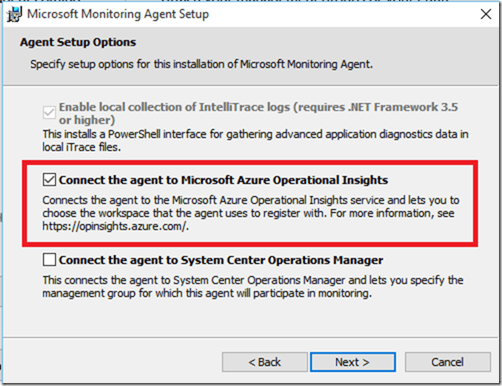This screenshot has width=502, height=386.
Task: Click the setup installer icon in title bar
Action: point(13,14)
